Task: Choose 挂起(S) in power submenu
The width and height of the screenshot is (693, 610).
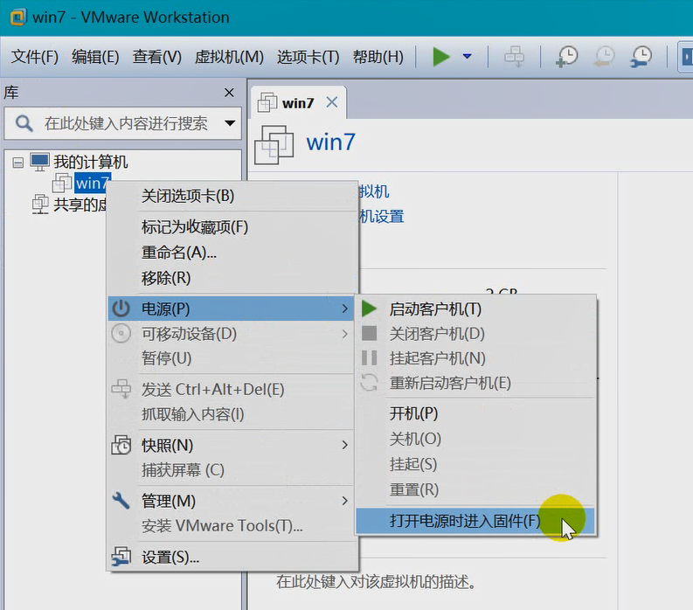Action: (x=476, y=464)
